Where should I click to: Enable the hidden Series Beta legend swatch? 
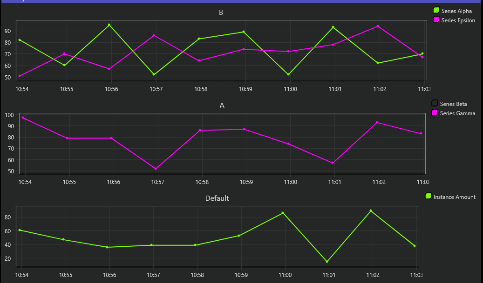click(435, 103)
